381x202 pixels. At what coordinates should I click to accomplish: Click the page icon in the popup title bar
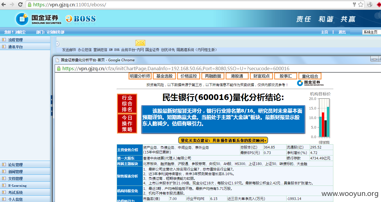57,60
